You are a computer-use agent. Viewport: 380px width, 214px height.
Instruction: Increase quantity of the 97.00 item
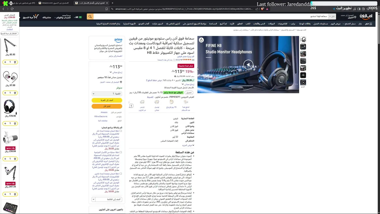click(5, 93)
